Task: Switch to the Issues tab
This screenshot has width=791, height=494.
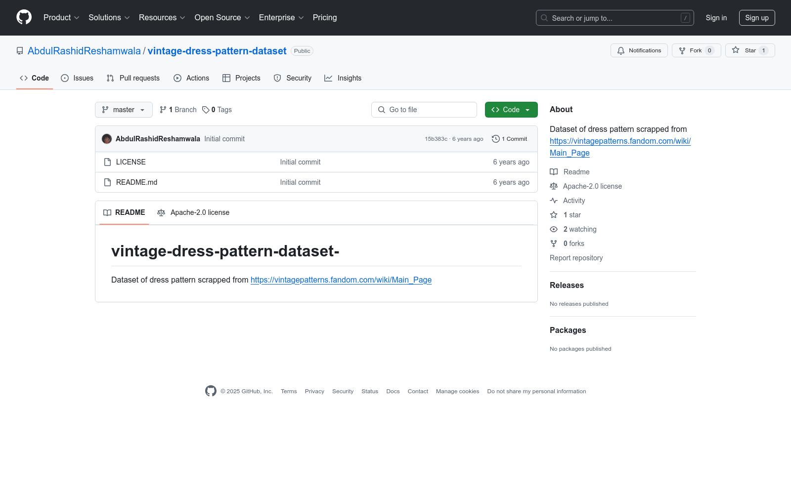Action: (77, 78)
